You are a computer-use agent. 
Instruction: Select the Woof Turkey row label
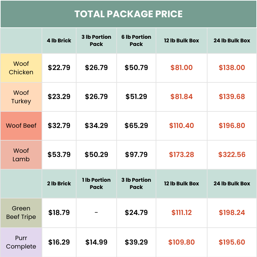click(x=21, y=97)
